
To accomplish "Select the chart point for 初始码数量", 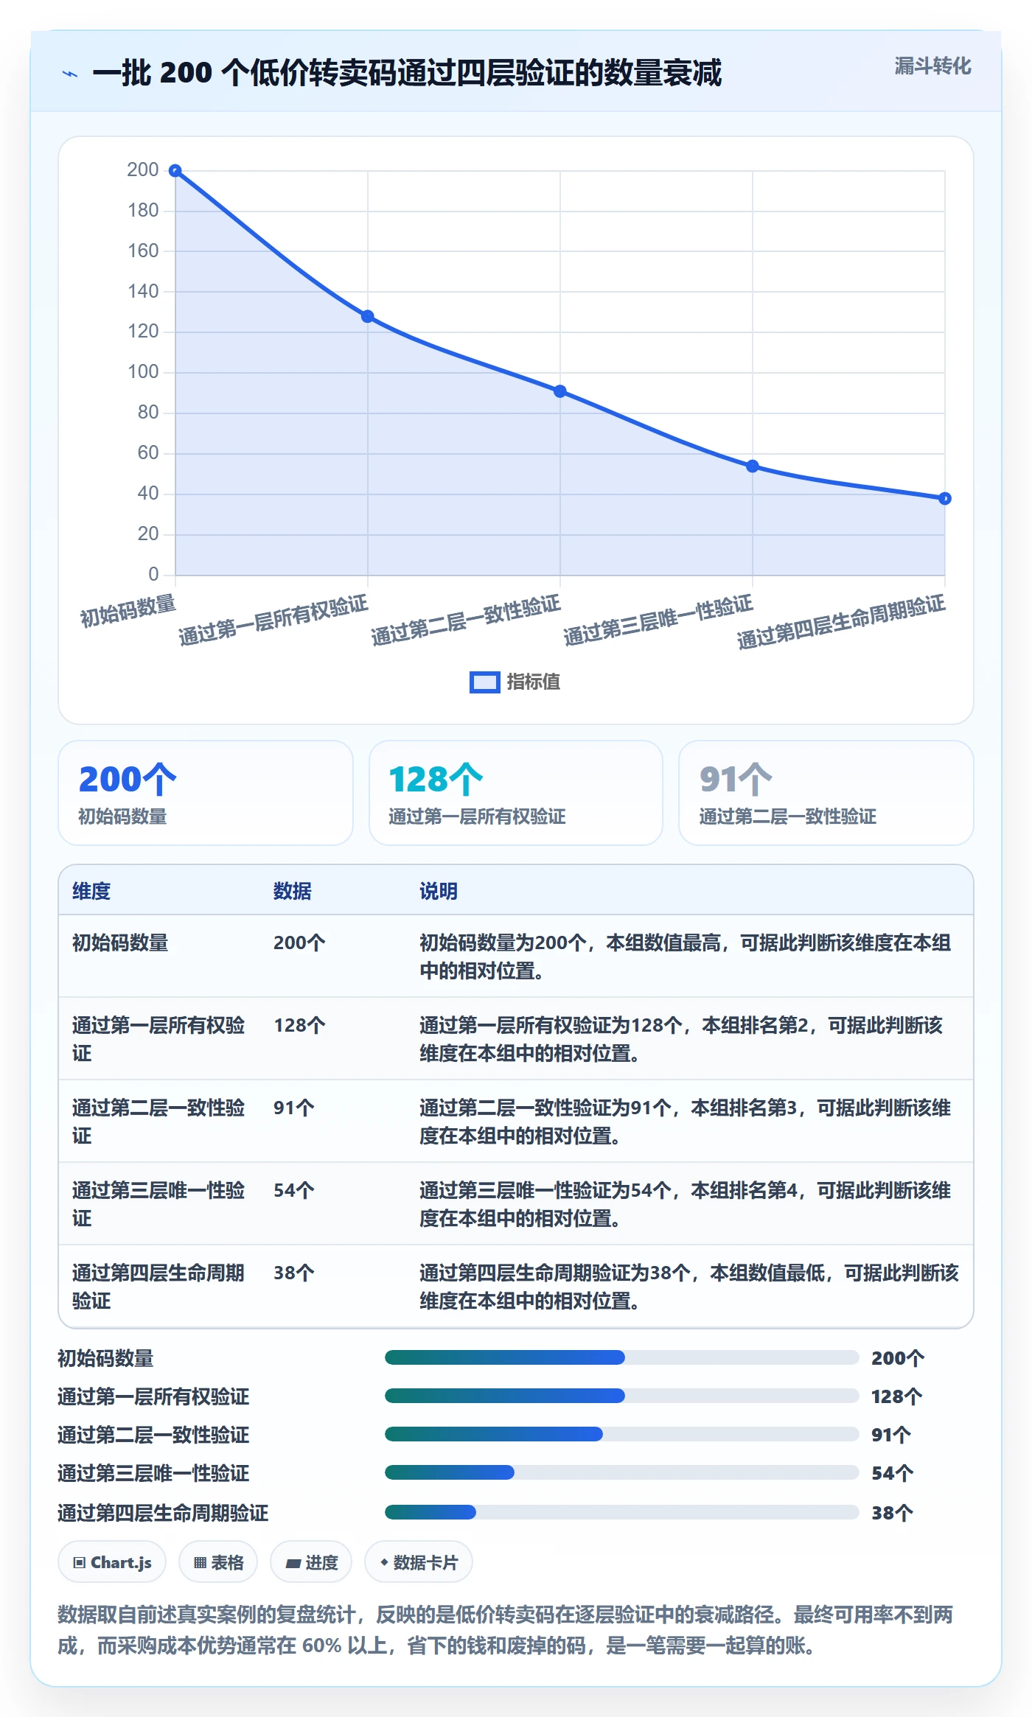I will [175, 171].
